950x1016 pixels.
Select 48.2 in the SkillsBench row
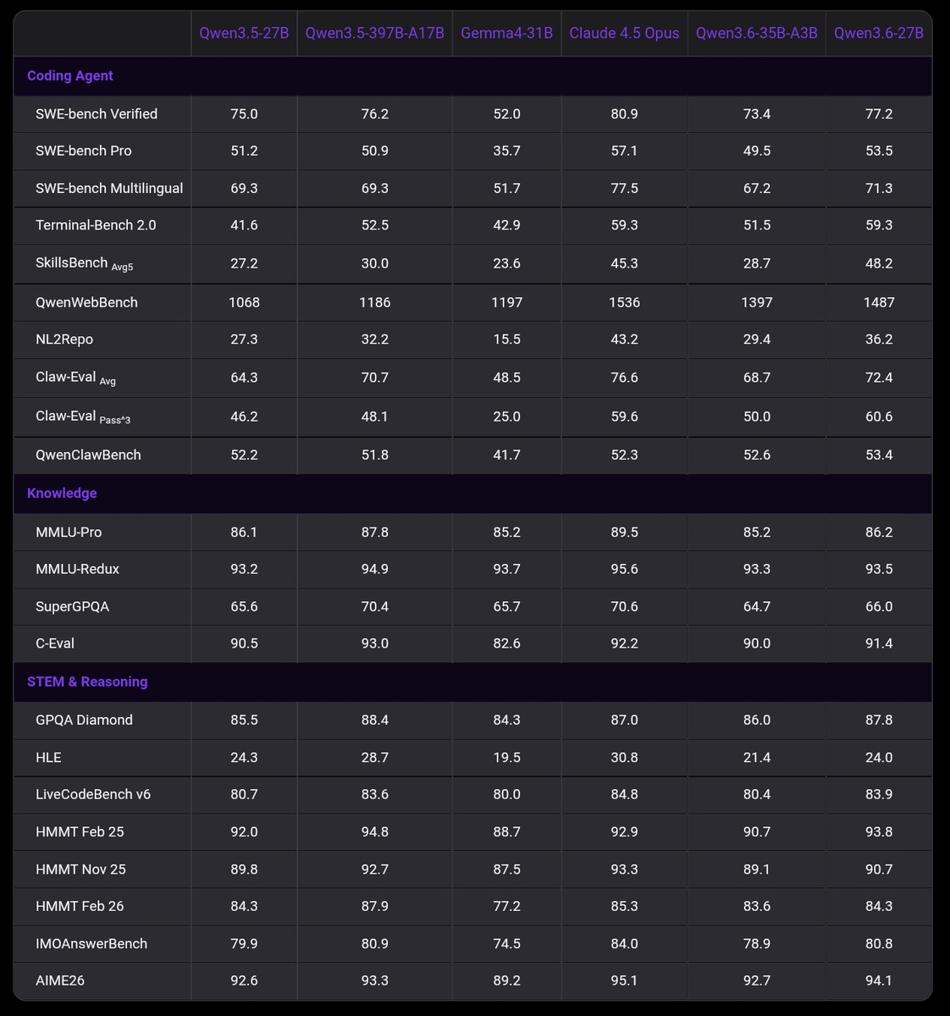(879, 263)
